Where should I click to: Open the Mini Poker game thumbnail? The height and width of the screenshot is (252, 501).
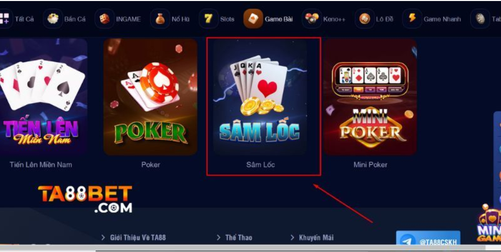tap(370, 97)
